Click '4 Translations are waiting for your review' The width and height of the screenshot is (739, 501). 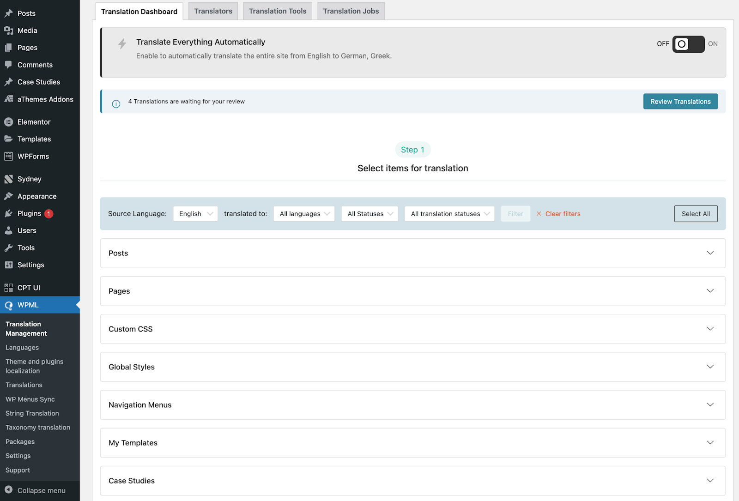tap(187, 102)
